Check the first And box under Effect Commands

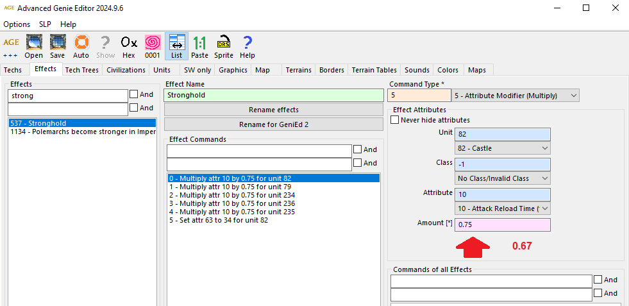(x=358, y=149)
